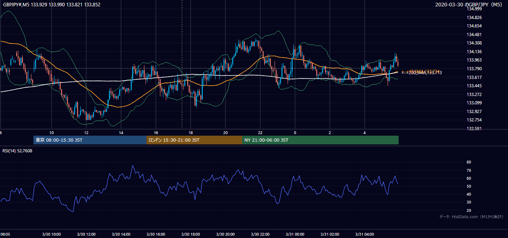Select the 東京 08:00-15:30 JST session bar

coord(90,140)
